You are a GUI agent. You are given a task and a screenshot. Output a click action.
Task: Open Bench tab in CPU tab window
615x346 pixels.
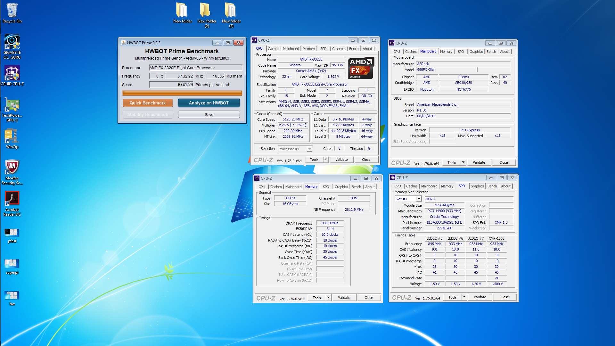click(354, 49)
